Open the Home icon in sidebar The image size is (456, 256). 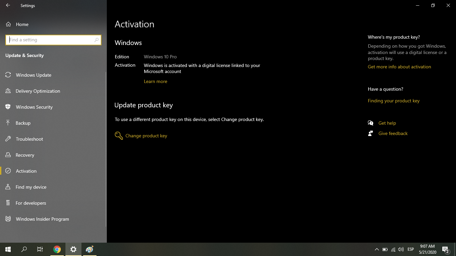(x=8, y=24)
